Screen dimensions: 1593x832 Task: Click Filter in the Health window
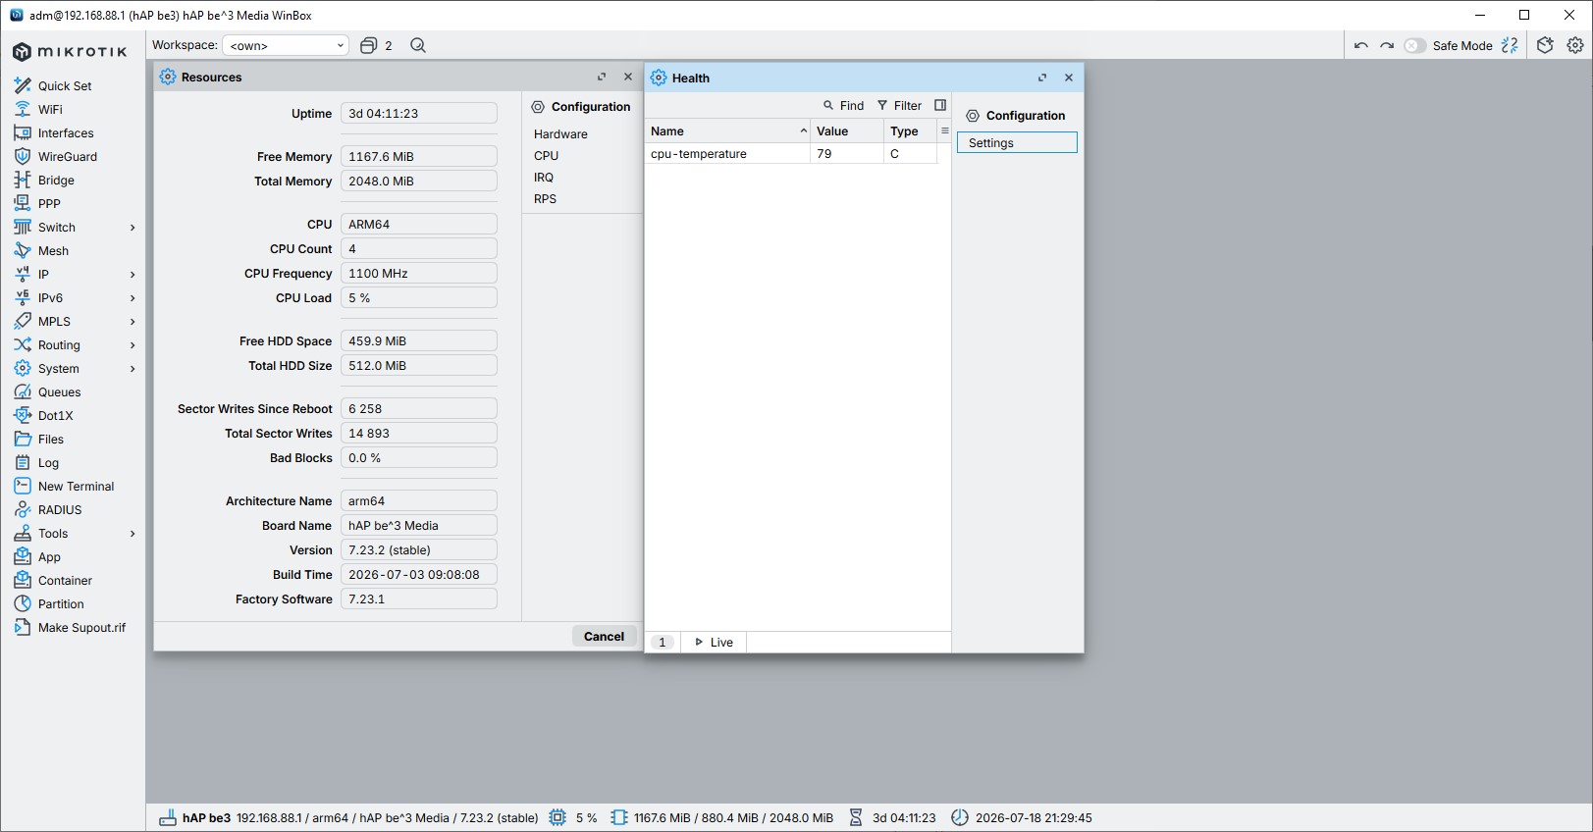pos(899,105)
